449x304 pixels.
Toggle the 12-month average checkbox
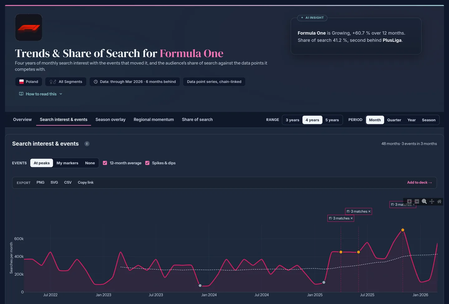pos(105,163)
